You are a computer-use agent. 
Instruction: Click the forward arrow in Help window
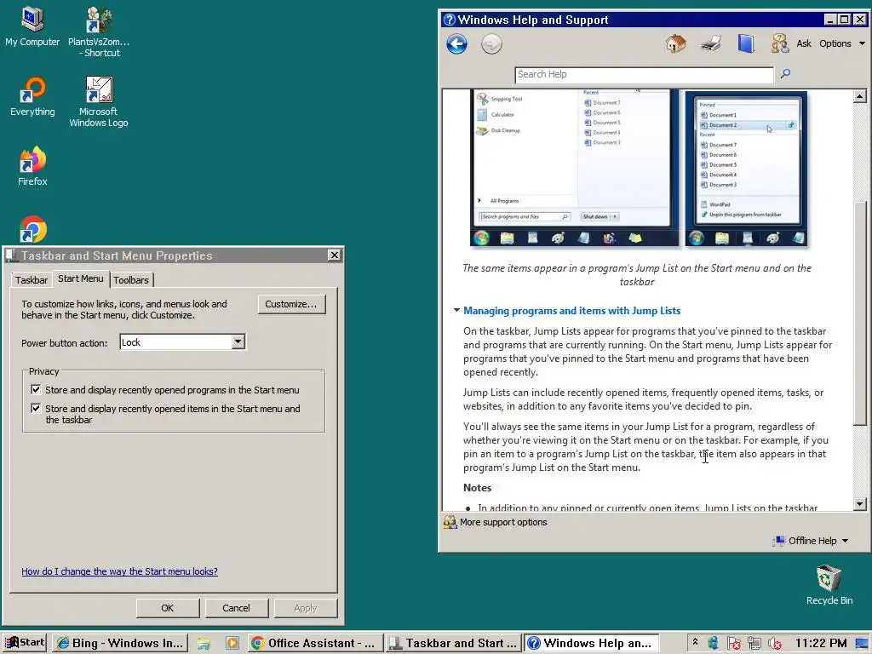pyautogui.click(x=491, y=43)
